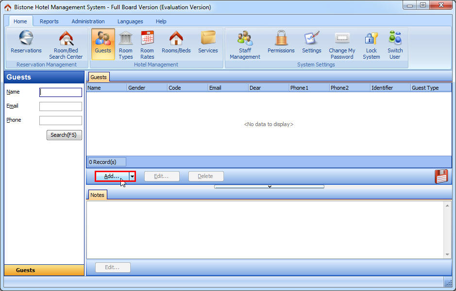Expand the Add button dropdown arrow
The height and width of the screenshot is (291, 456).
(x=132, y=177)
